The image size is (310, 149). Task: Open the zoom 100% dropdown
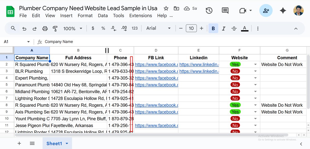[x=73, y=29]
